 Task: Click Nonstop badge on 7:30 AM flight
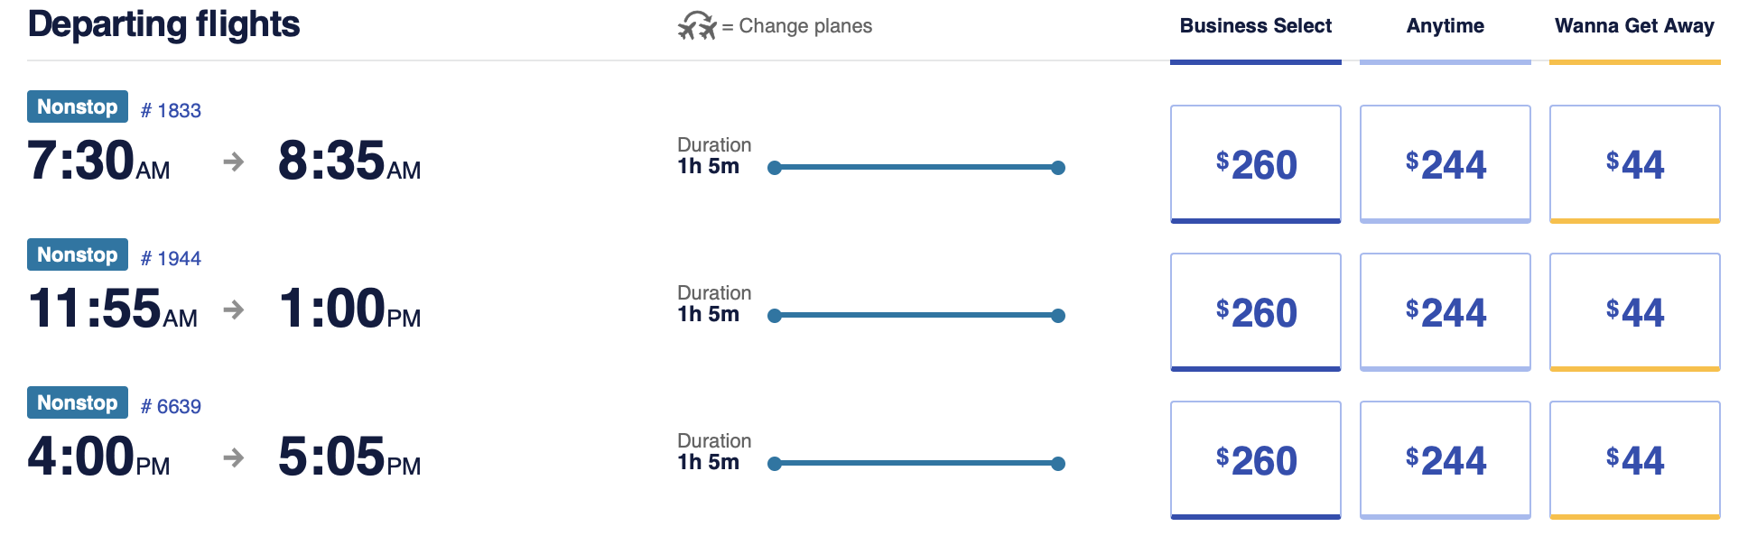(x=78, y=106)
